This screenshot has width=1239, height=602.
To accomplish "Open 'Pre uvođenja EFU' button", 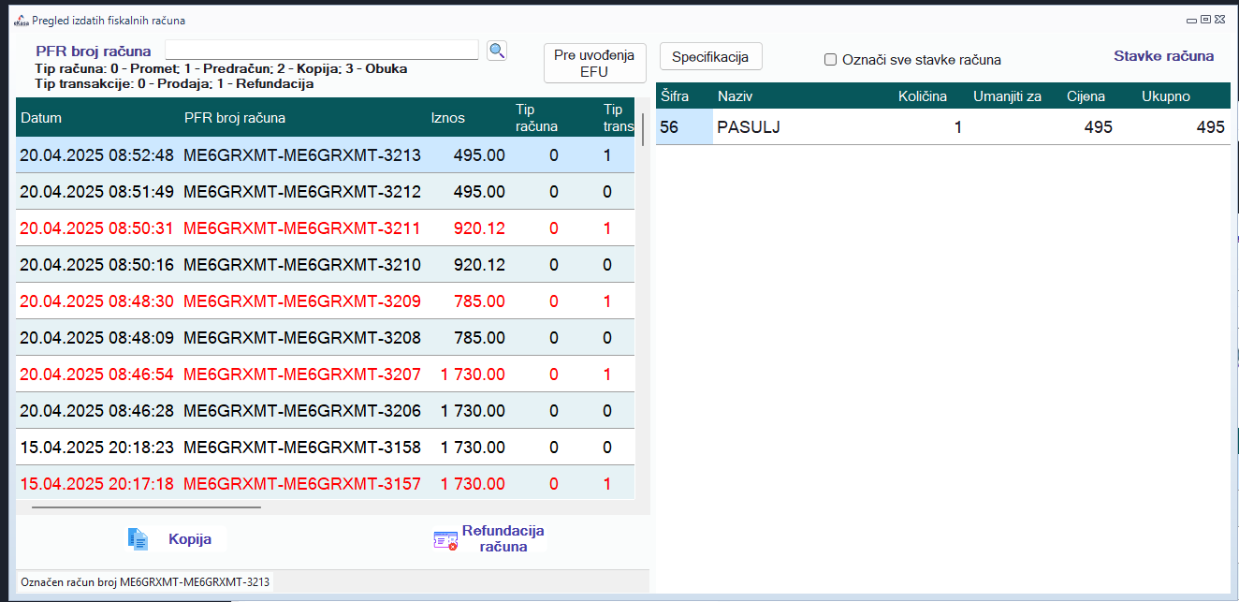I will tap(594, 63).
